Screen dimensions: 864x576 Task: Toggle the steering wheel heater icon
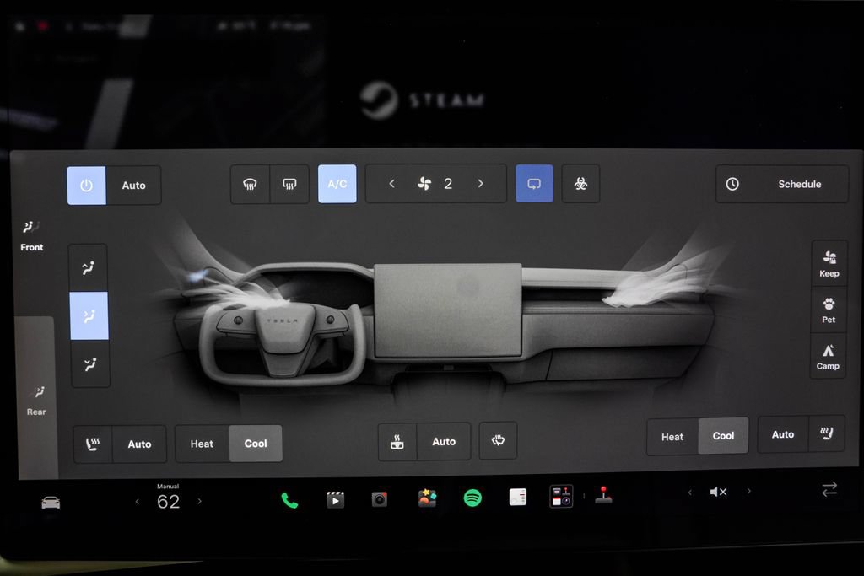pyautogui.click(x=498, y=440)
